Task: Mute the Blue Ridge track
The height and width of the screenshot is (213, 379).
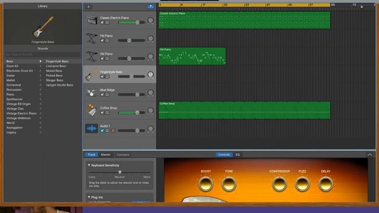Action: (x=102, y=95)
